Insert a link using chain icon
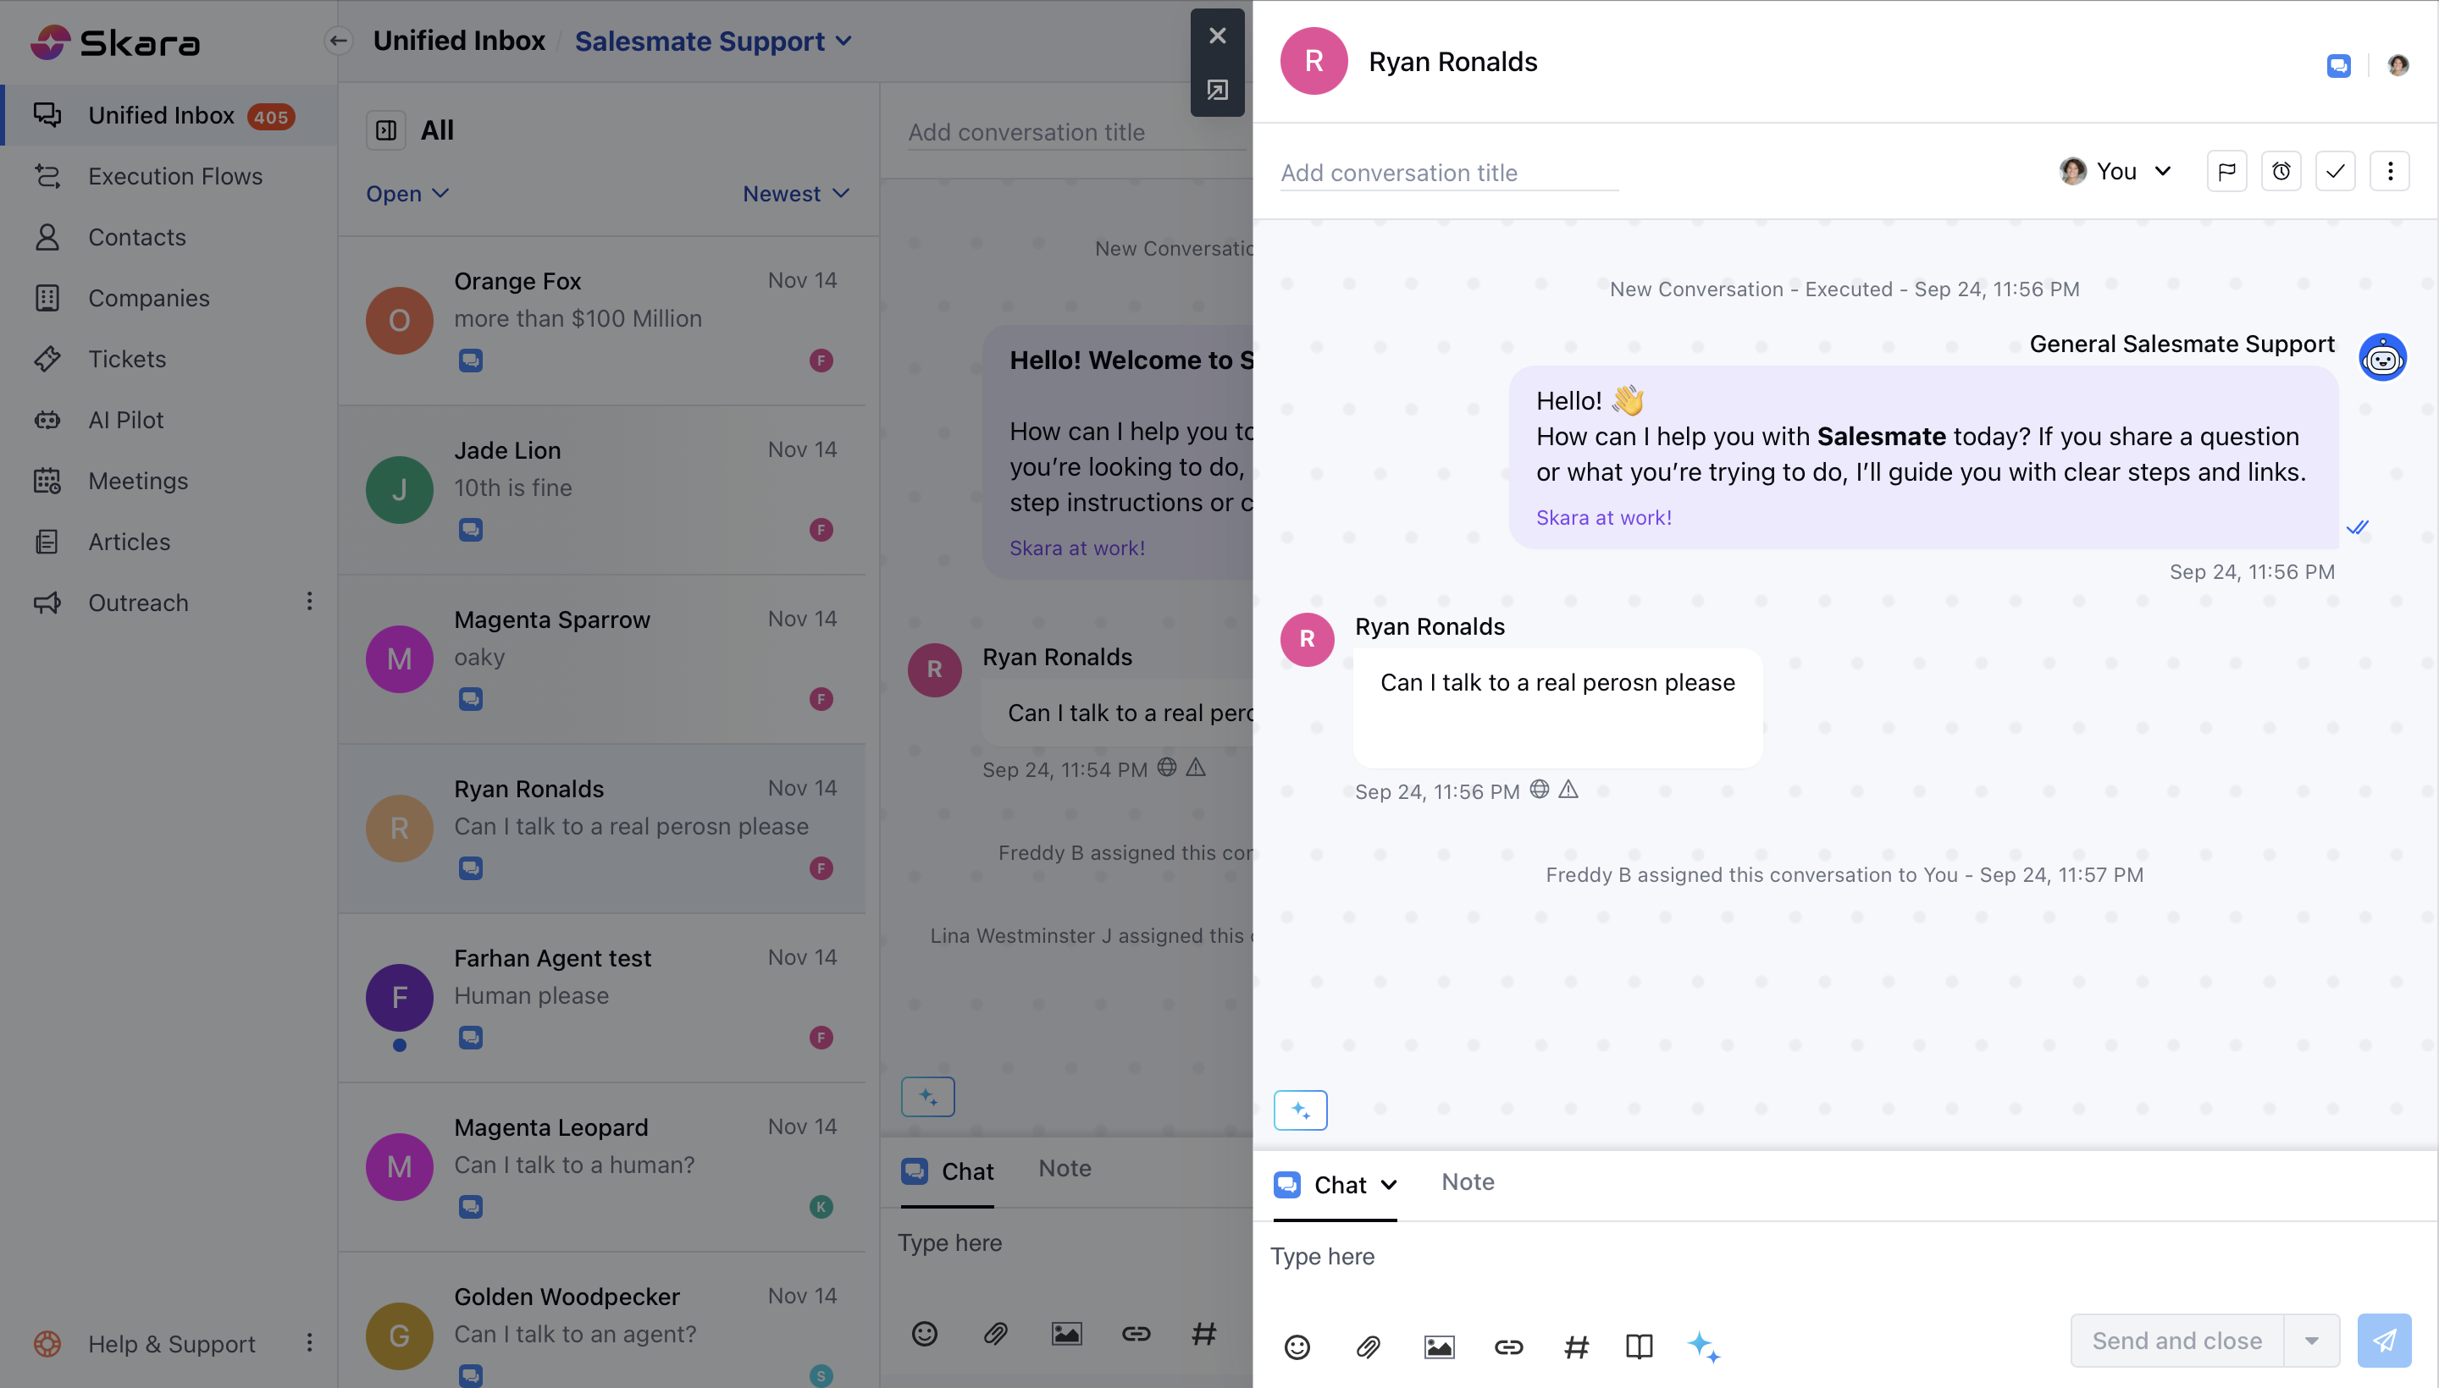 1508,1346
